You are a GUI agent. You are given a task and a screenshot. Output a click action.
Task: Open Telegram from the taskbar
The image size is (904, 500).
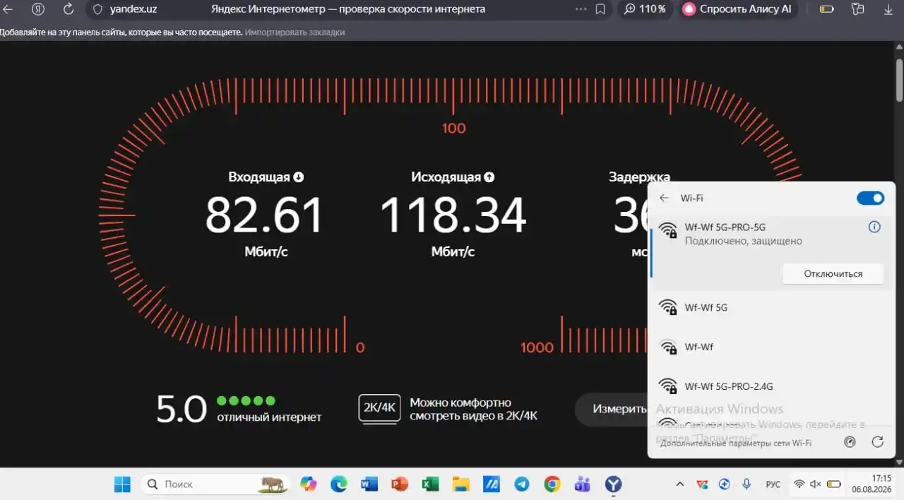pyautogui.click(x=522, y=484)
